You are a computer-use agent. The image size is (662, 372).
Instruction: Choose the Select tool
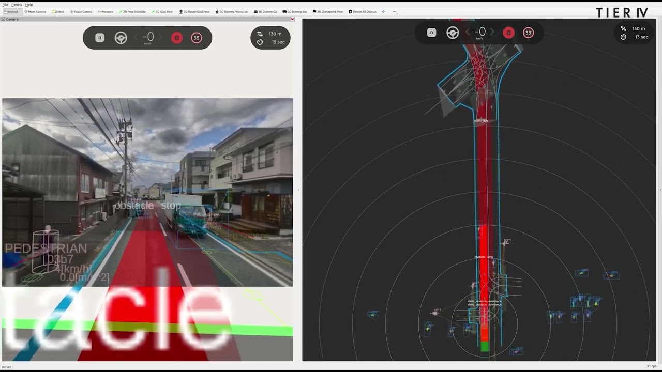pos(58,11)
